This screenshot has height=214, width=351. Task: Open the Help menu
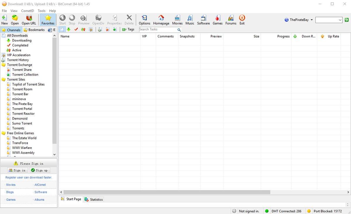[52, 11]
